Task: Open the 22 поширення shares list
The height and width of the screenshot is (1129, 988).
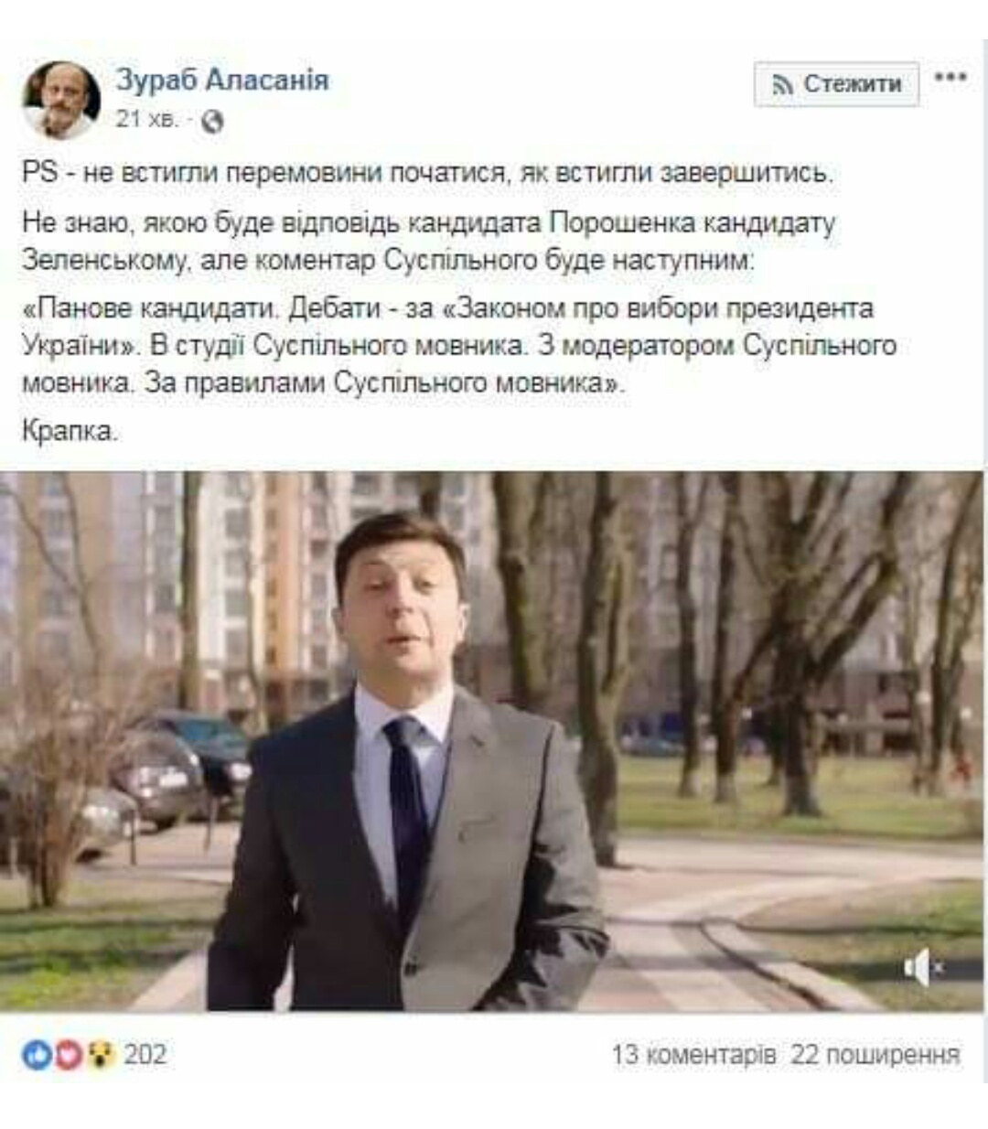Action: coord(875,1055)
